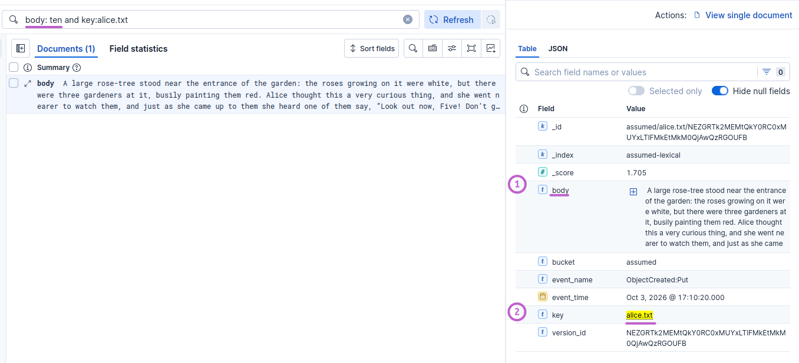Click the icon button next to Refresh
Image resolution: width=799 pixels, height=363 pixels.
491,19
